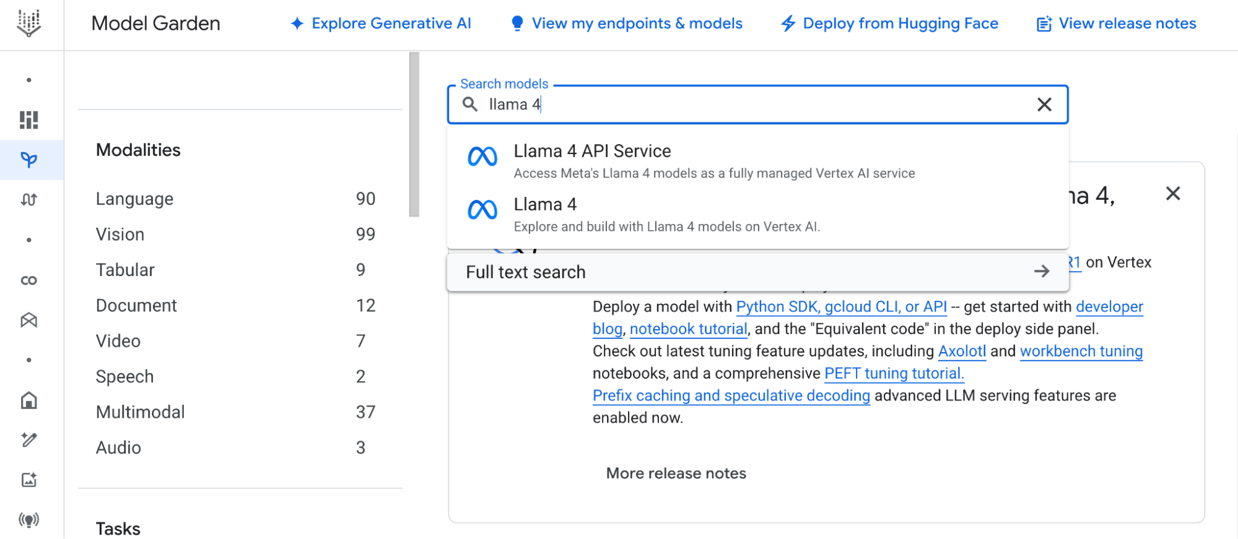Click the filter panel scrollbar
The width and height of the screenshot is (1238, 539).
point(414,134)
